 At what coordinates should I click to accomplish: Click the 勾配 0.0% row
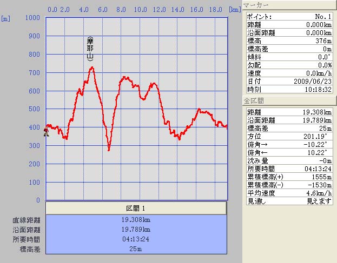point(289,65)
